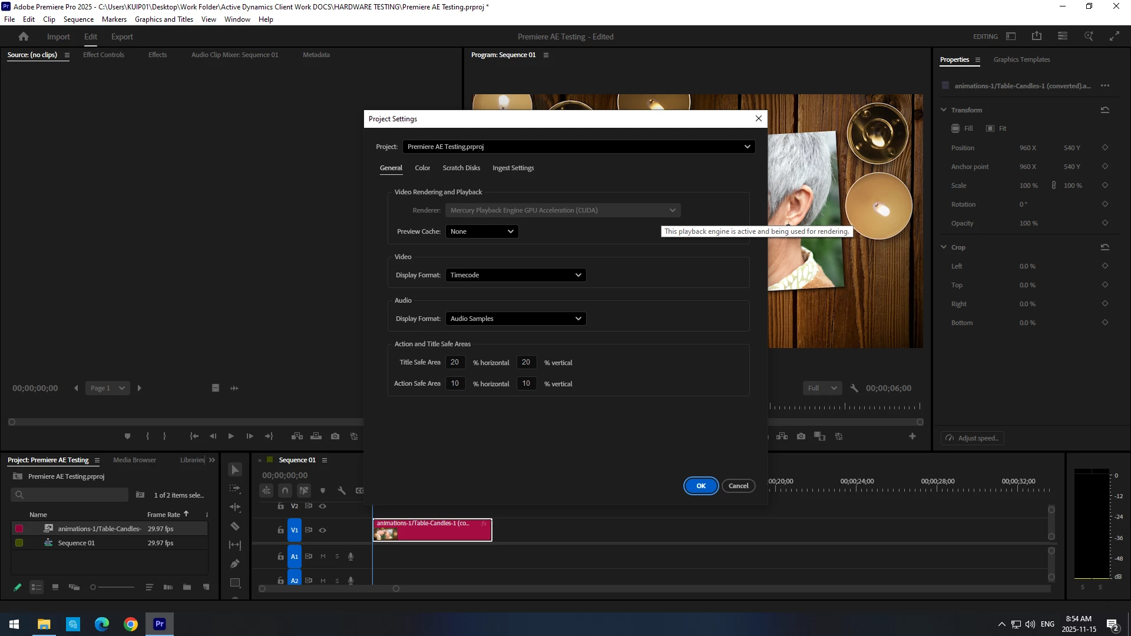Open the Sequence menu
Viewport: 1131px width, 636px height.
click(78, 19)
